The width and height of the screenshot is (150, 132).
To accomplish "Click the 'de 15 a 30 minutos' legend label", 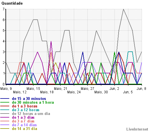I will pos(29,99).
